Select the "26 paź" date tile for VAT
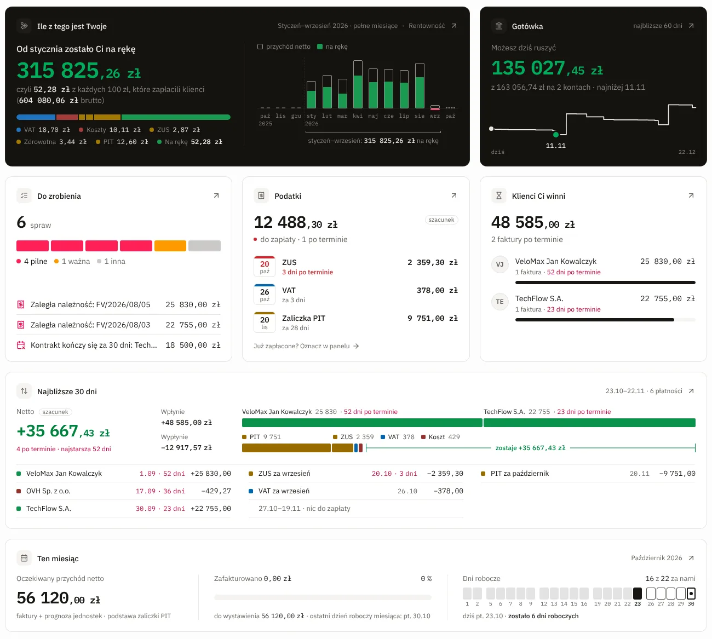712x639 pixels. point(265,294)
